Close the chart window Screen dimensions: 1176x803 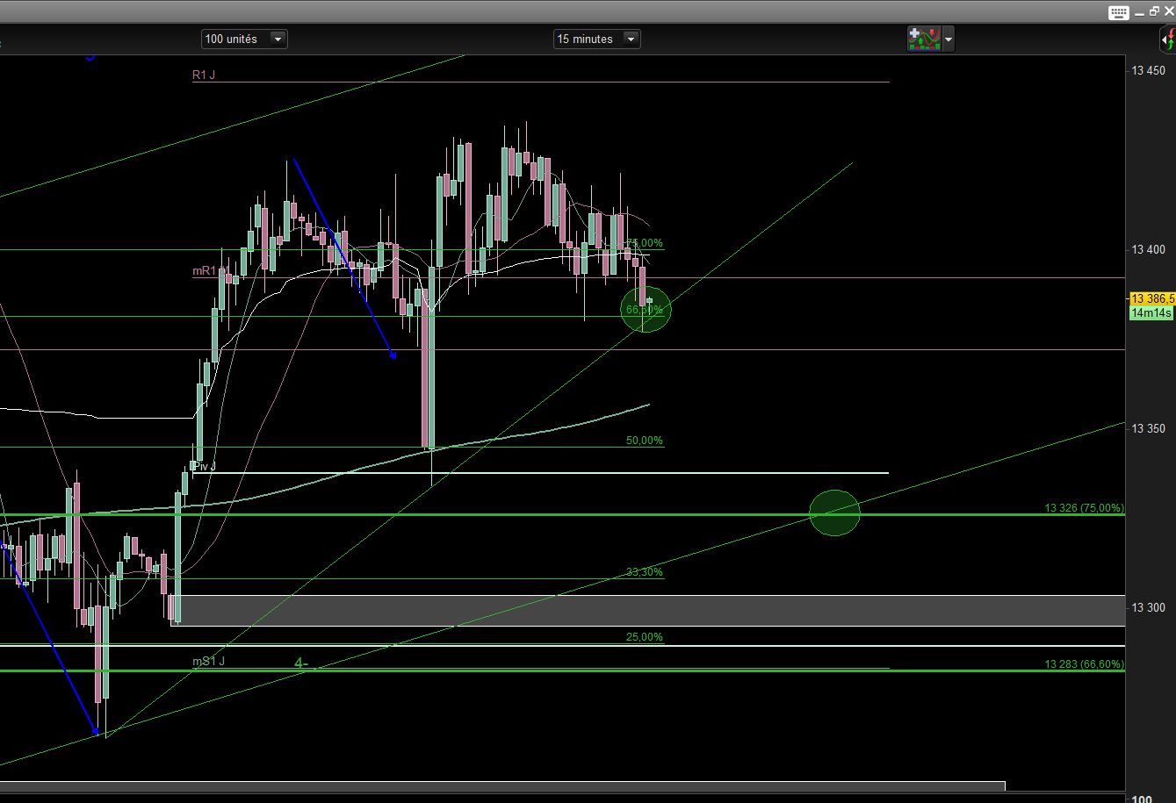tap(1168, 11)
